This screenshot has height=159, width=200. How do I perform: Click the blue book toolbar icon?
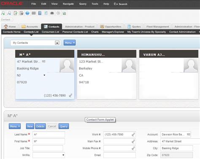(x=40, y=13)
